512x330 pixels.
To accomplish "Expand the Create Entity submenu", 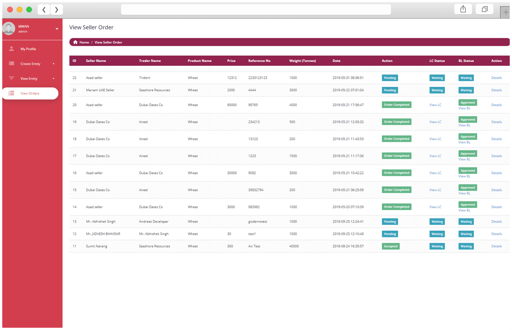I will click(x=53, y=64).
